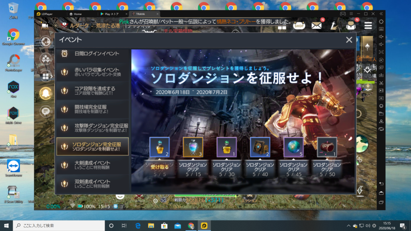Click the 5/50 chest reward thumbnail
Image resolution: width=411 pixels, height=231 pixels.
click(327, 147)
